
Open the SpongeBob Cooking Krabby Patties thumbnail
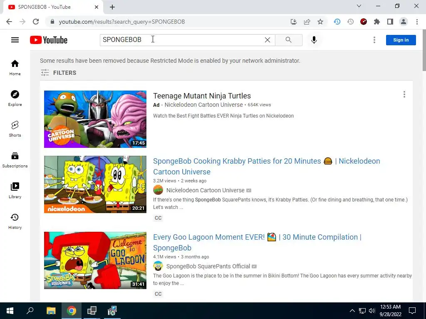(x=95, y=184)
